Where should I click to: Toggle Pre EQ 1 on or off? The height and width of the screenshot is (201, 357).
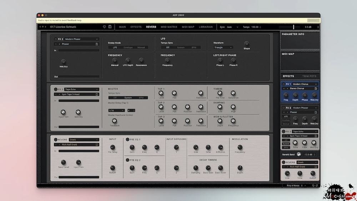click(x=127, y=139)
